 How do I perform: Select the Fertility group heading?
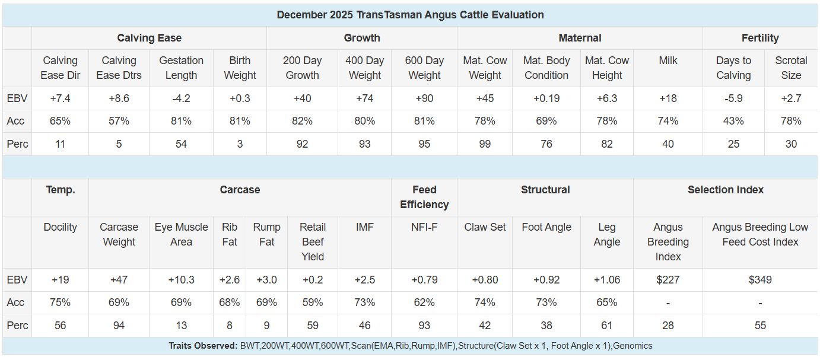[760, 38]
